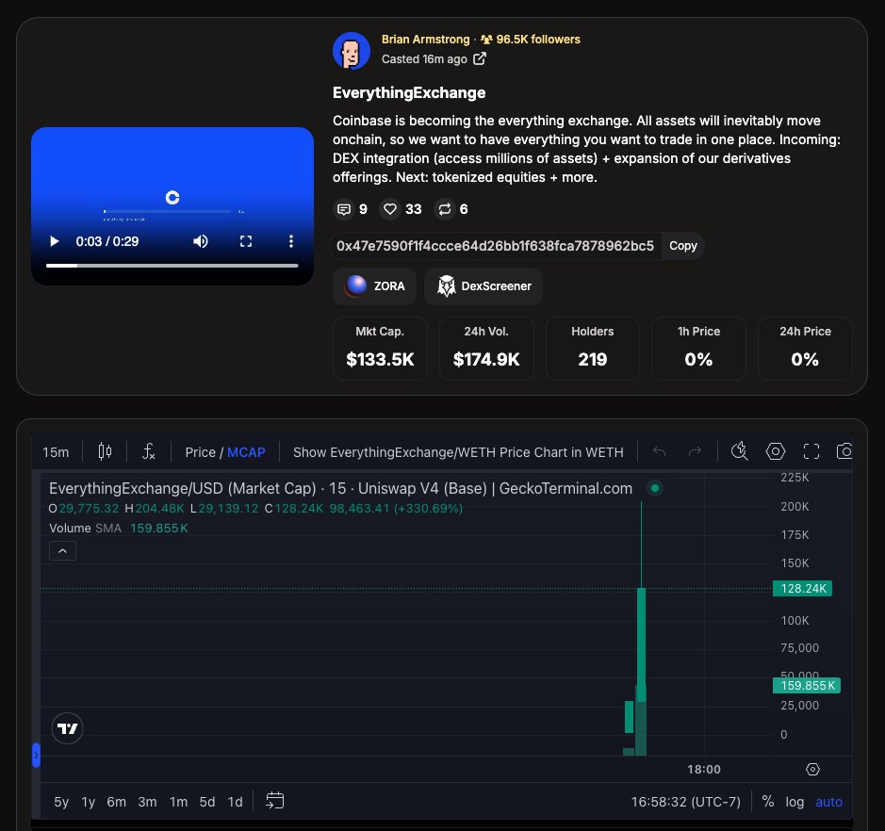Open the cast via external link icon
The height and width of the screenshot is (831, 885).
[x=479, y=58]
